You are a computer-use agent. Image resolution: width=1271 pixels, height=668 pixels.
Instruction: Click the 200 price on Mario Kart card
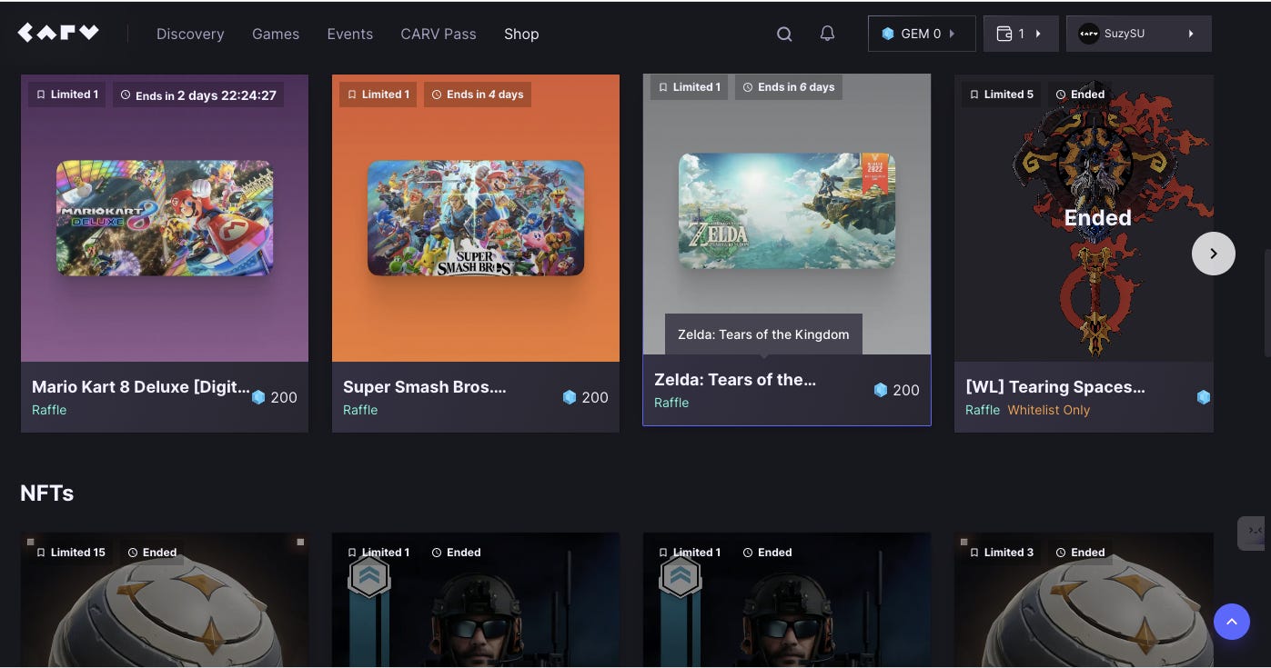coord(284,397)
